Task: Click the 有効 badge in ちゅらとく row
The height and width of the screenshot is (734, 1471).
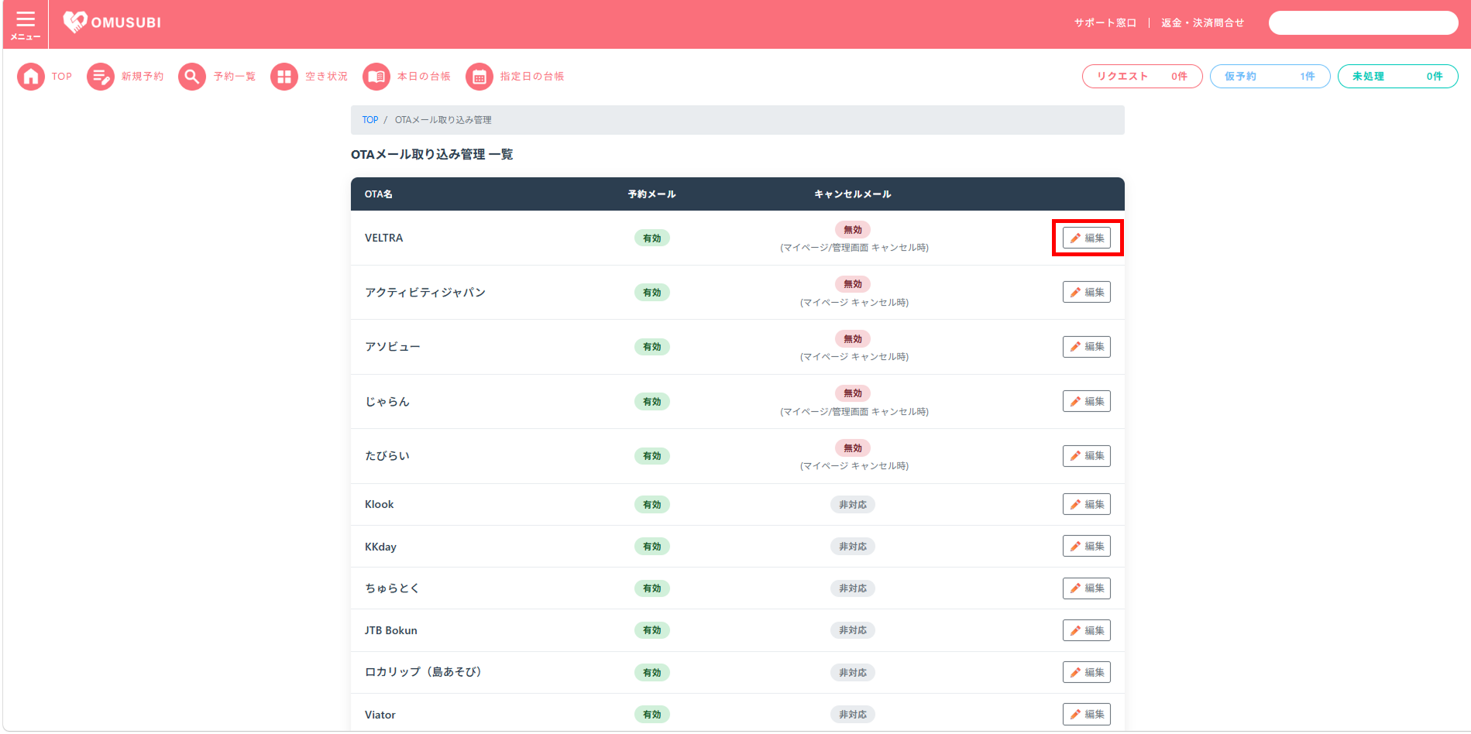Action: pyautogui.click(x=652, y=588)
